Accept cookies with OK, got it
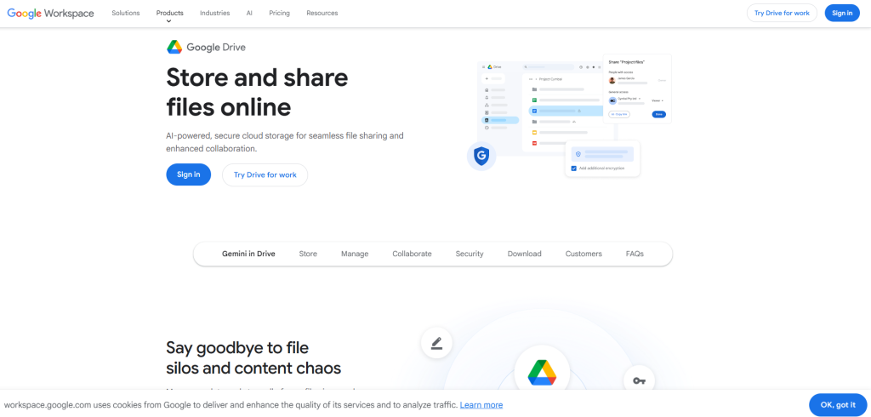Image resolution: width=871 pixels, height=417 pixels. [x=838, y=405]
